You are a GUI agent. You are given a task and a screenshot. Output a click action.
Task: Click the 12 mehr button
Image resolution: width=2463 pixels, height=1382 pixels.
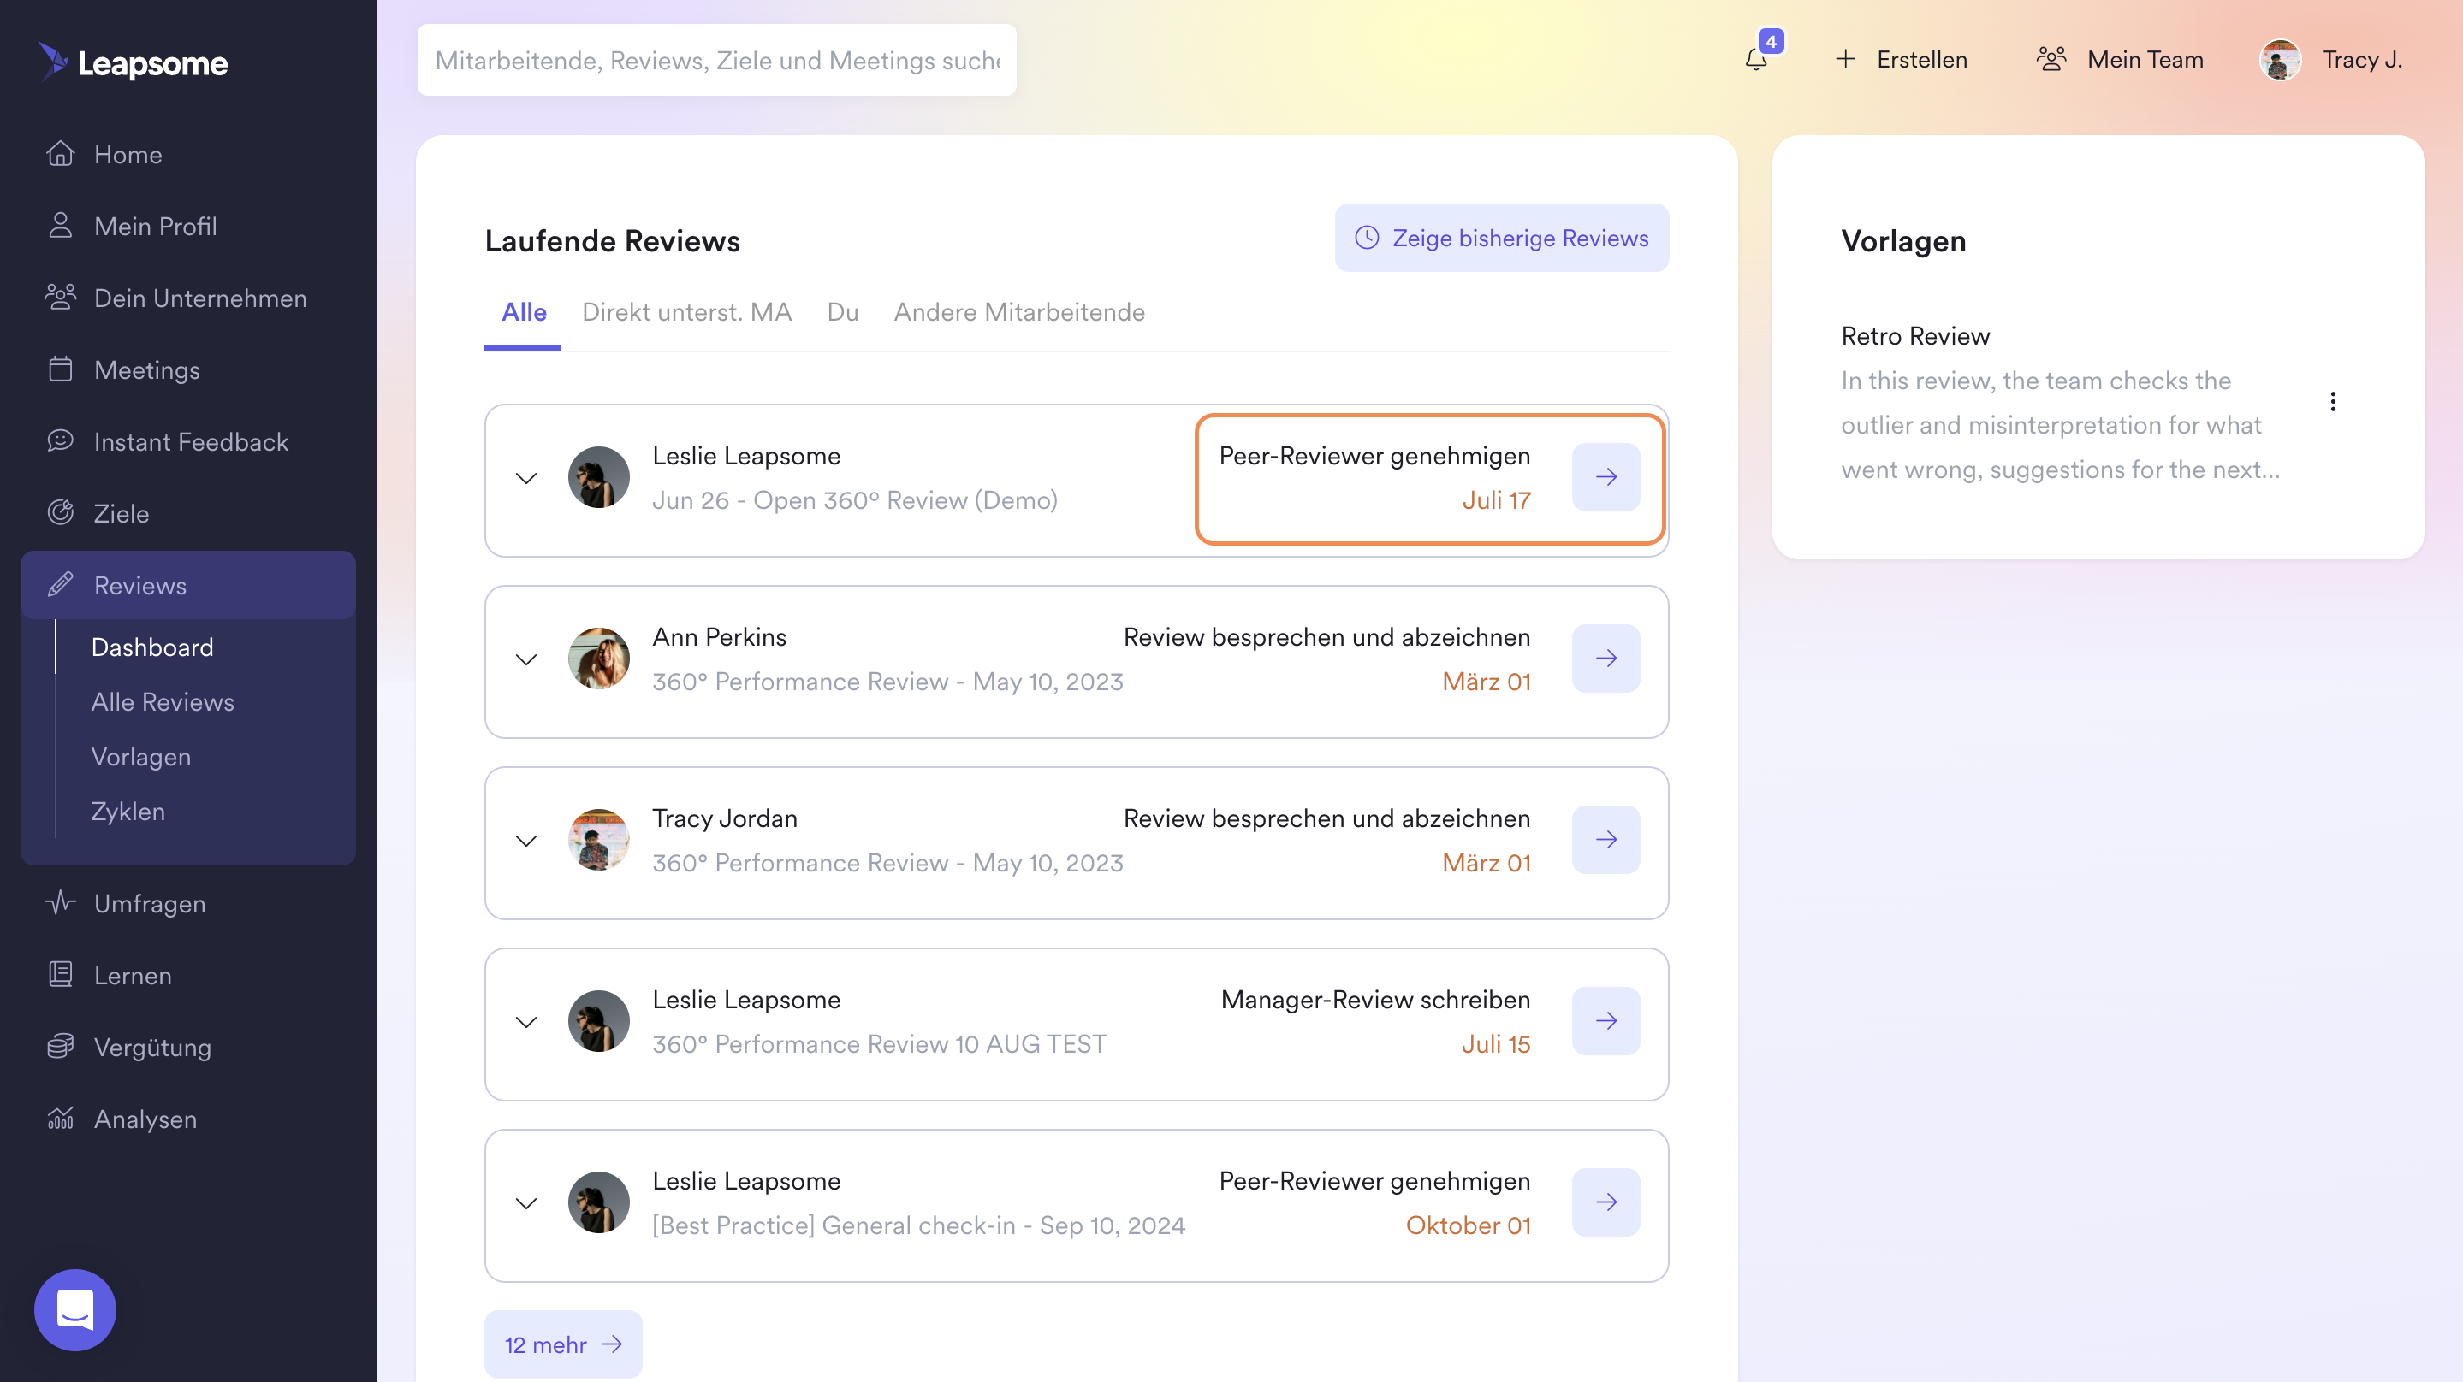tap(563, 1343)
